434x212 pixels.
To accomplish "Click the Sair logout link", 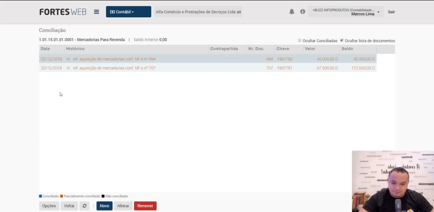I will pos(391,12).
